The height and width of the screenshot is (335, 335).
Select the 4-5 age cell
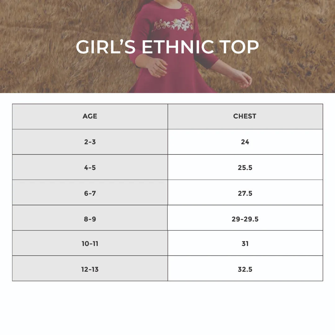[x=90, y=168]
